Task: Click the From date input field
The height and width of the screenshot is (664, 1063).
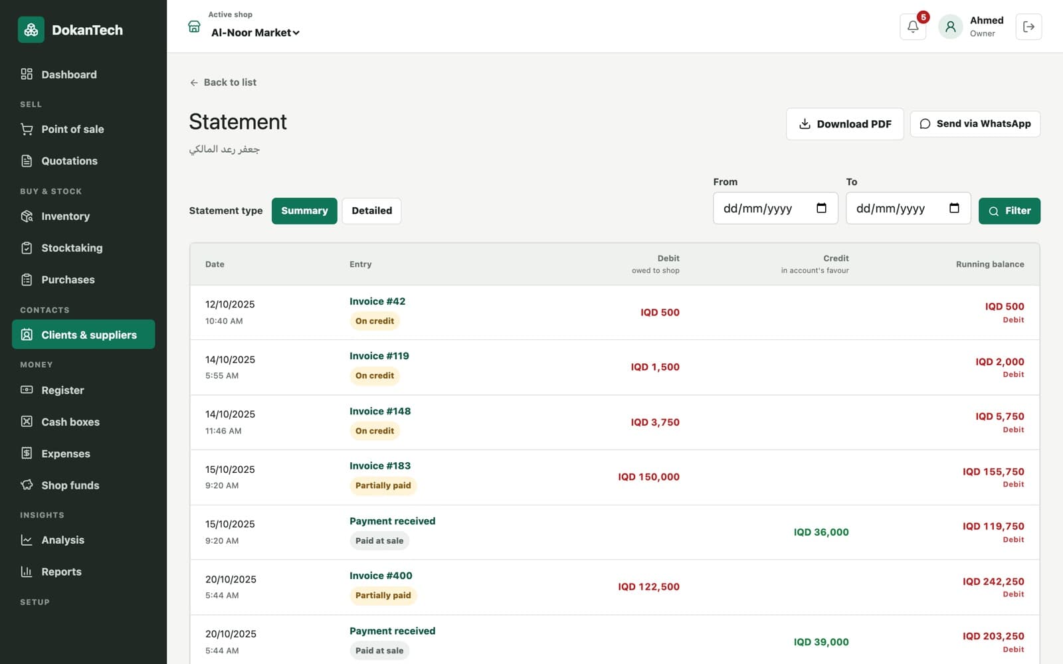Action: click(775, 208)
